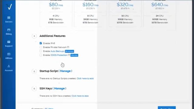Viewport: 194px width, 109px height.
Task: Check Enable DDOS Protection checkbox
Action: tap(41, 55)
